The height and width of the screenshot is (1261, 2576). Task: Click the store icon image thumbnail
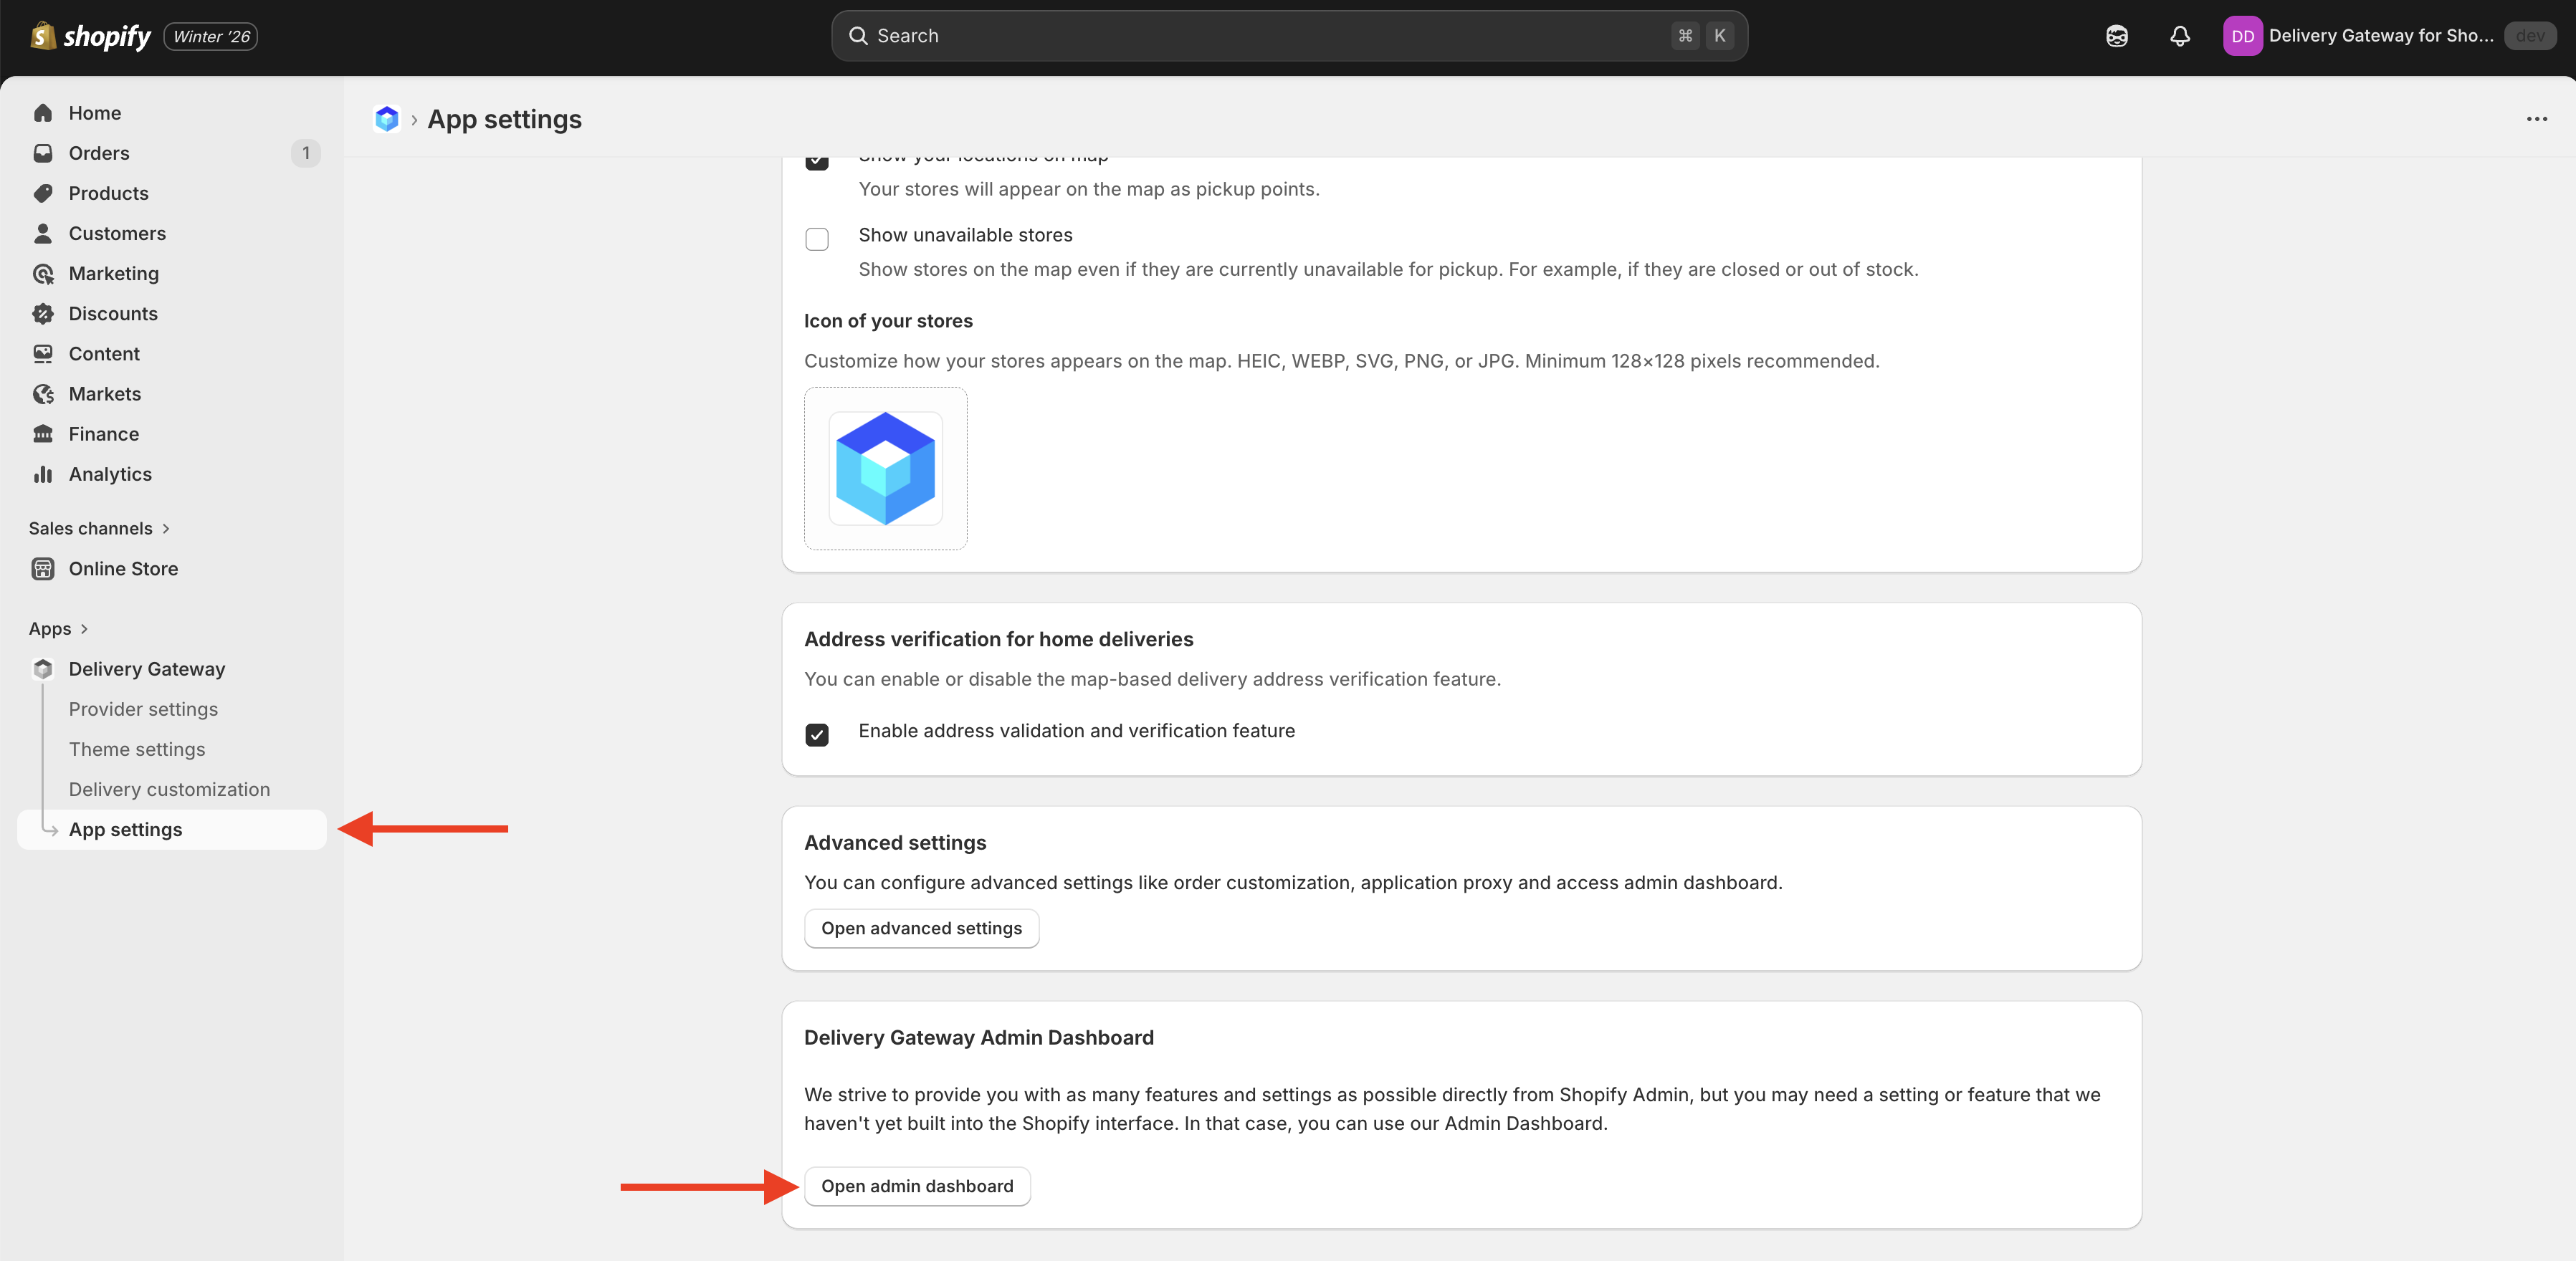tap(885, 468)
